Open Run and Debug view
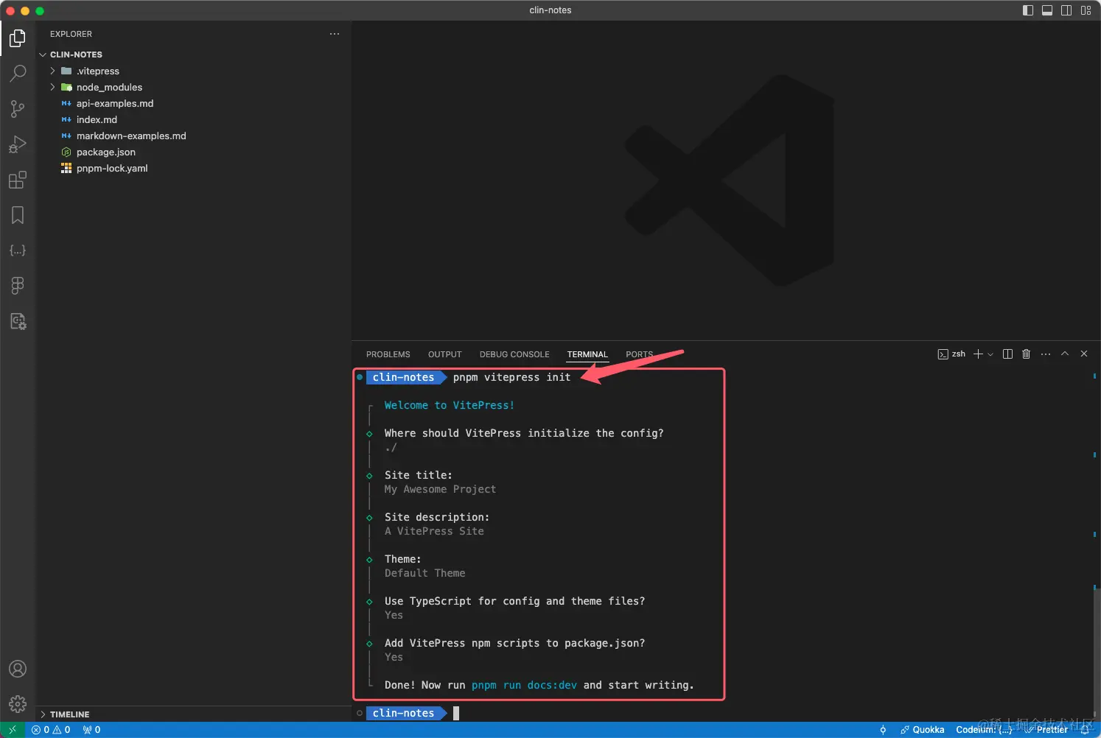 point(18,144)
